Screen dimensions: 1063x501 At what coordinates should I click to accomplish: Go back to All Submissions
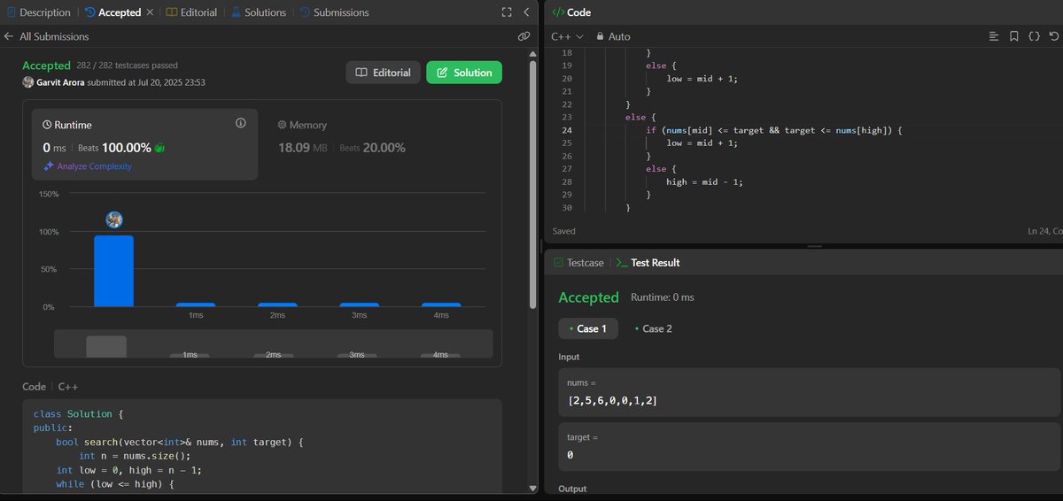coord(46,36)
